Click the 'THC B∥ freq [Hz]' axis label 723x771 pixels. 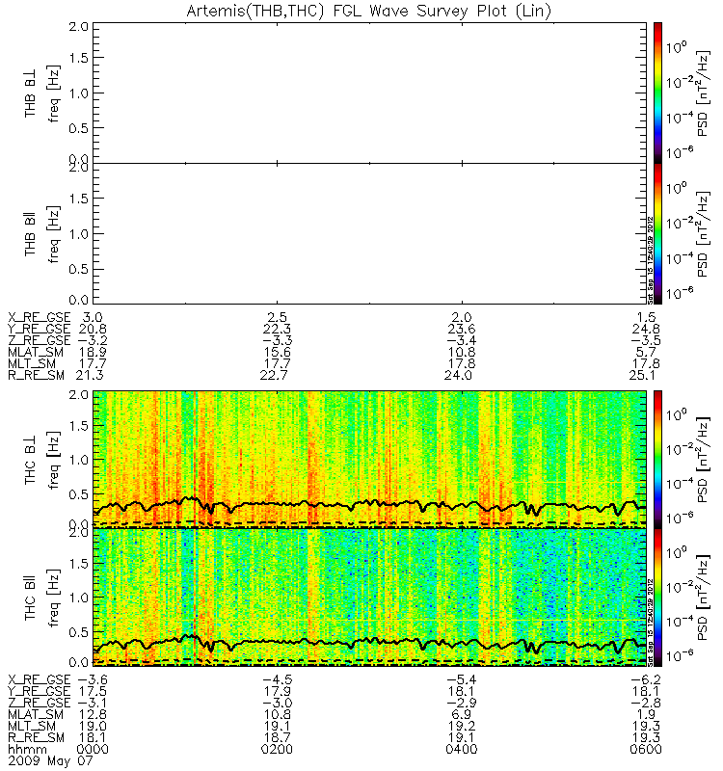coord(42,598)
